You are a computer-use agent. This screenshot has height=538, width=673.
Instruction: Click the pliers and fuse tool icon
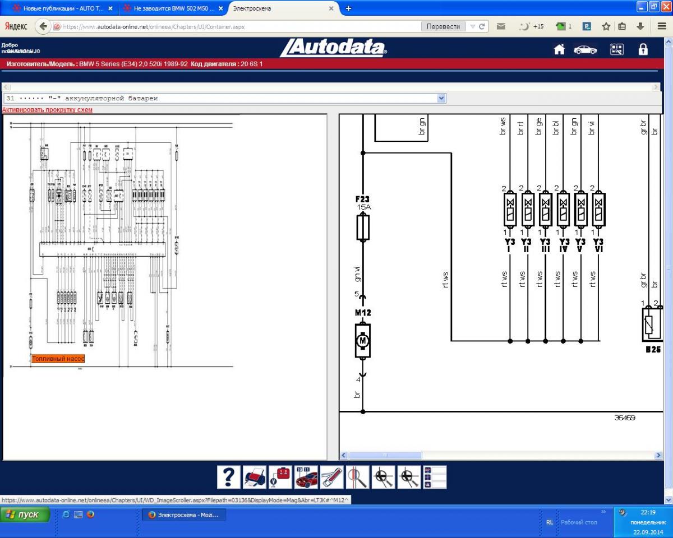pyautogui.click(x=332, y=477)
